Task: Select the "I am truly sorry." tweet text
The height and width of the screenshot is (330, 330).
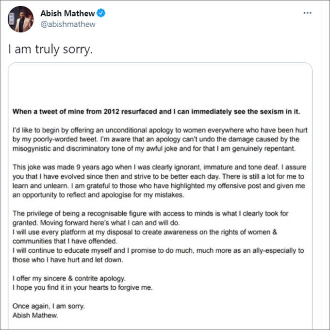Action: coord(50,49)
